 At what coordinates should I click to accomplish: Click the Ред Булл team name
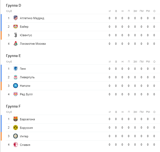(26, 94)
